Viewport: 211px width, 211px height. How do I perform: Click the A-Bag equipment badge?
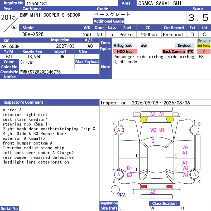(118, 46)
